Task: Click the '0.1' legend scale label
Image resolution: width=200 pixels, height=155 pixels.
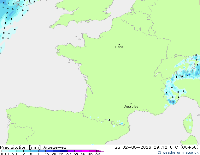Action: click(x=3, y=154)
